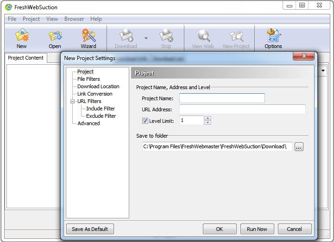This screenshot has width=334, height=242.
Task: Open the Project menu
Action: pyautogui.click(x=32, y=19)
